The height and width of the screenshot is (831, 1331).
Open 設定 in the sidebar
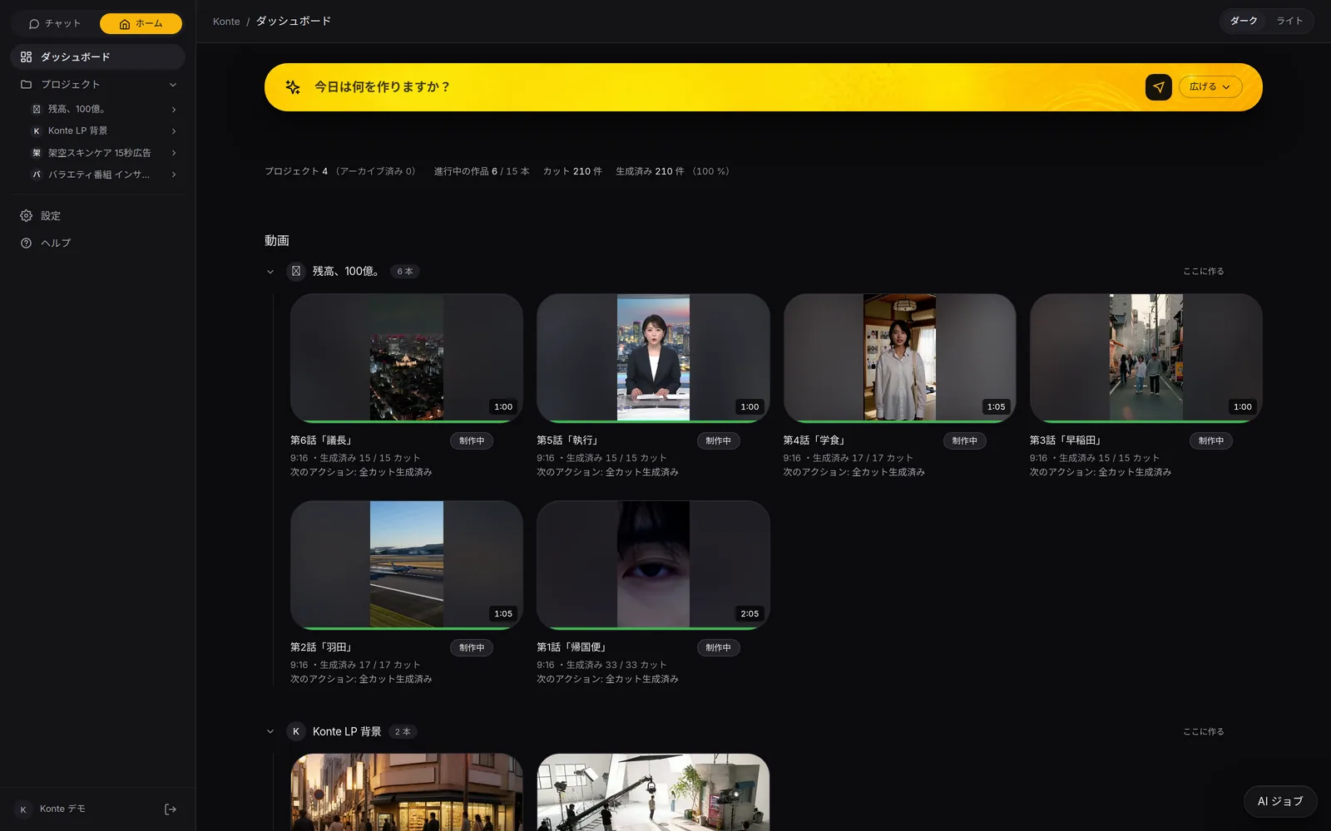[x=97, y=216]
